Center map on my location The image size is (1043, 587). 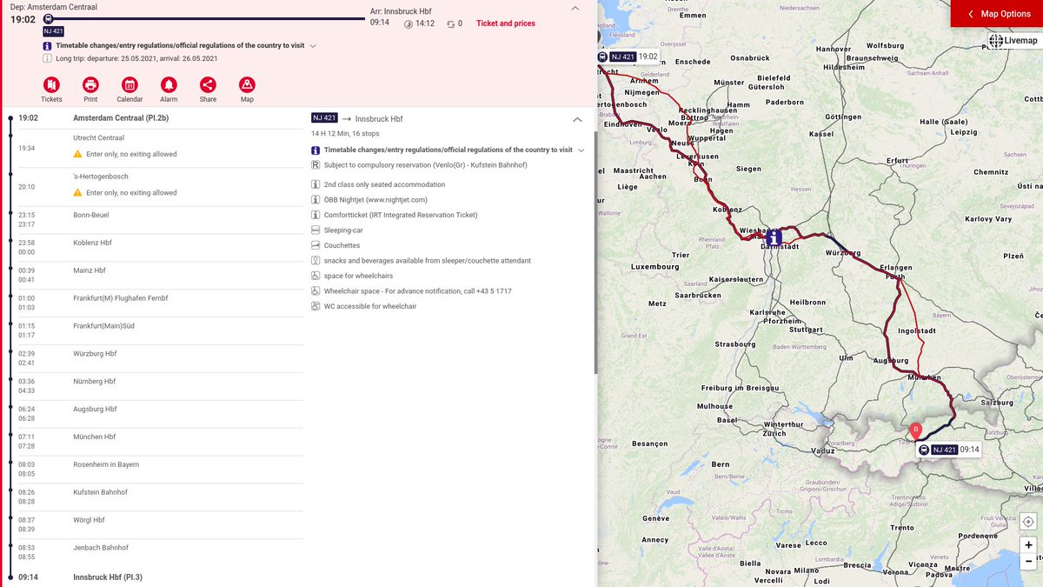coord(1028,522)
